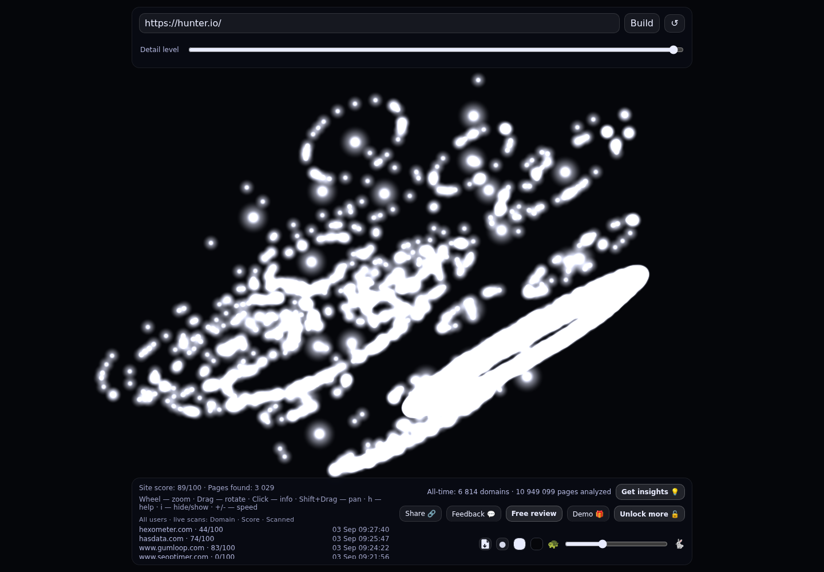Click the Detail level label
The height and width of the screenshot is (572, 824).
tap(160, 50)
